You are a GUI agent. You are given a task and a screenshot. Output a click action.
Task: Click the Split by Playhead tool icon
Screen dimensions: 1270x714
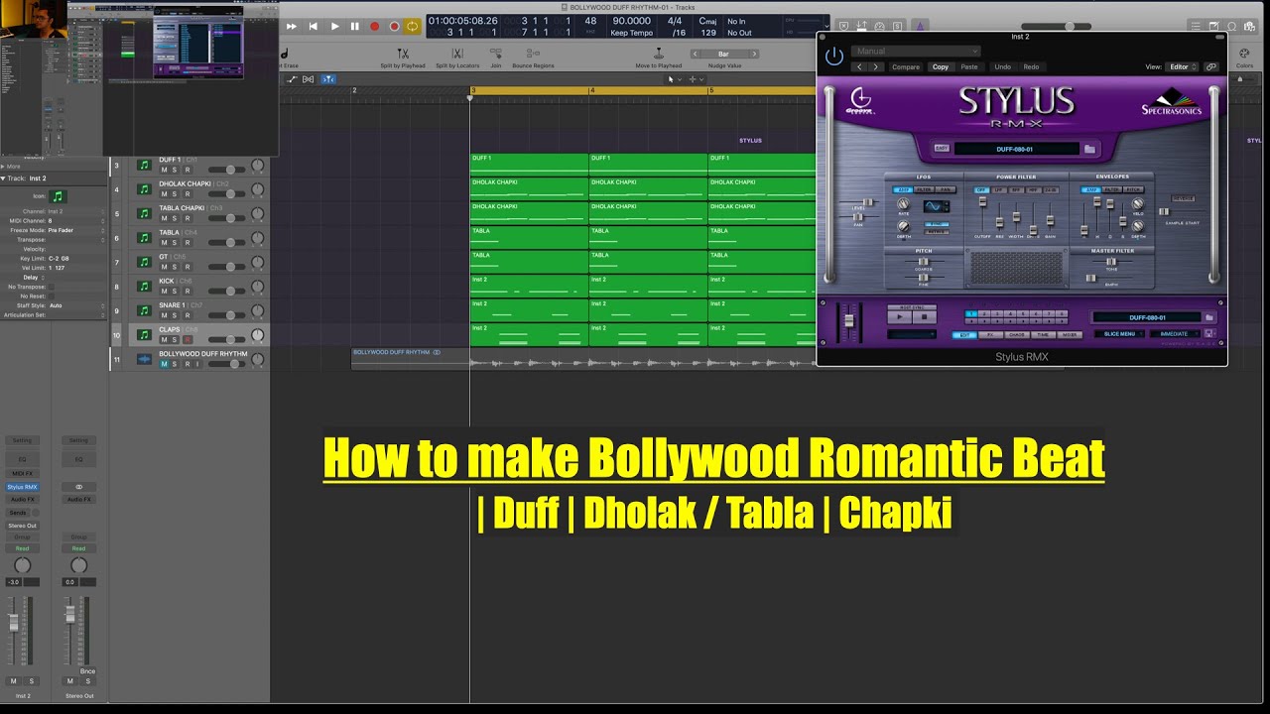[x=403, y=54]
